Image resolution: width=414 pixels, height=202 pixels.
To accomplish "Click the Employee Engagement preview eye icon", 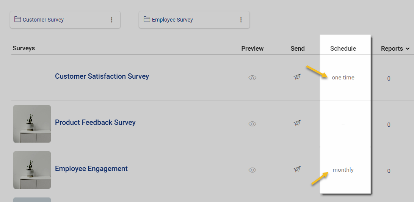I will tap(252, 170).
